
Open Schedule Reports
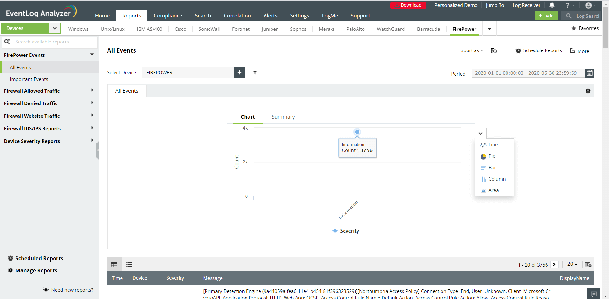click(539, 50)
